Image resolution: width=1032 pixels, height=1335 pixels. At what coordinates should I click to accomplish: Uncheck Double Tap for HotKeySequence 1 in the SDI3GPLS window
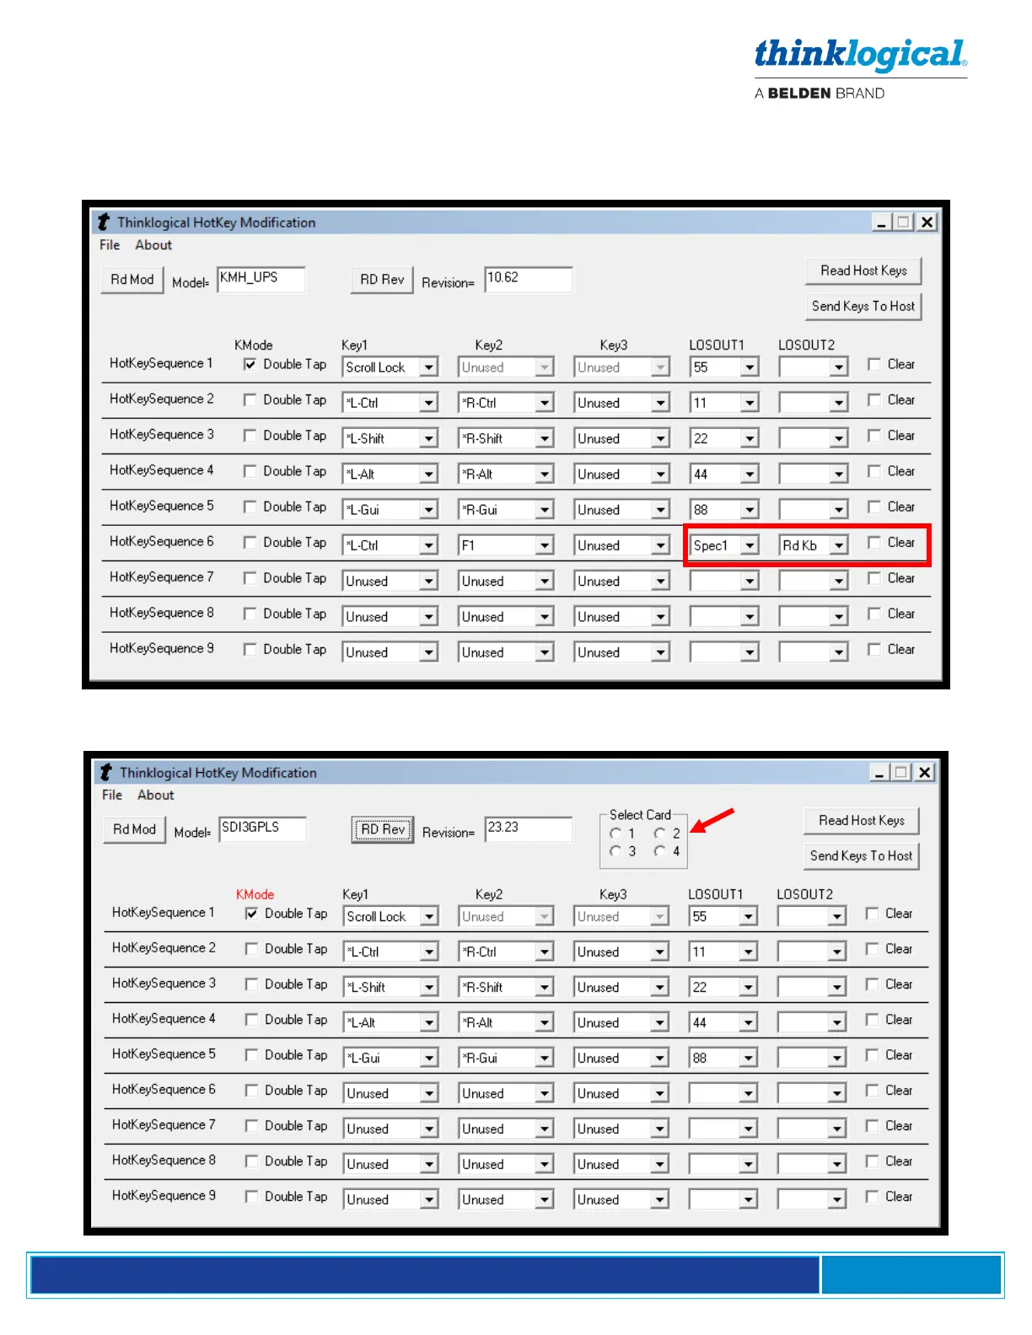251,914
